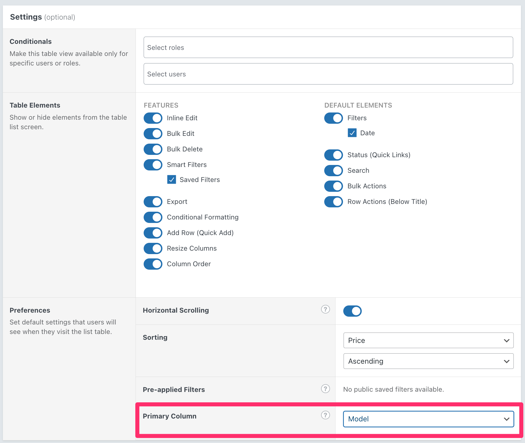Disable Status (Quick Links) element

(x=333, y=155)
